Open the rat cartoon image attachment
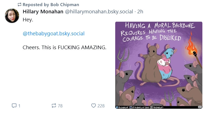Image resolution: width=207 pixels, height=117 pixels. (159, 72)
